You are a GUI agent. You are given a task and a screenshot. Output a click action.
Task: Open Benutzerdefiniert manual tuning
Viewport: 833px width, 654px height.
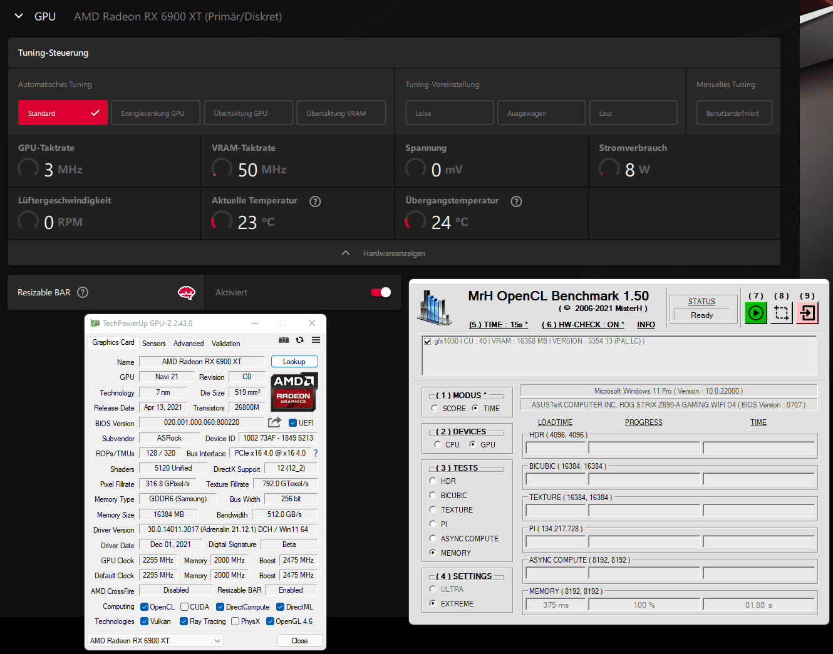[x=735, y=113]
